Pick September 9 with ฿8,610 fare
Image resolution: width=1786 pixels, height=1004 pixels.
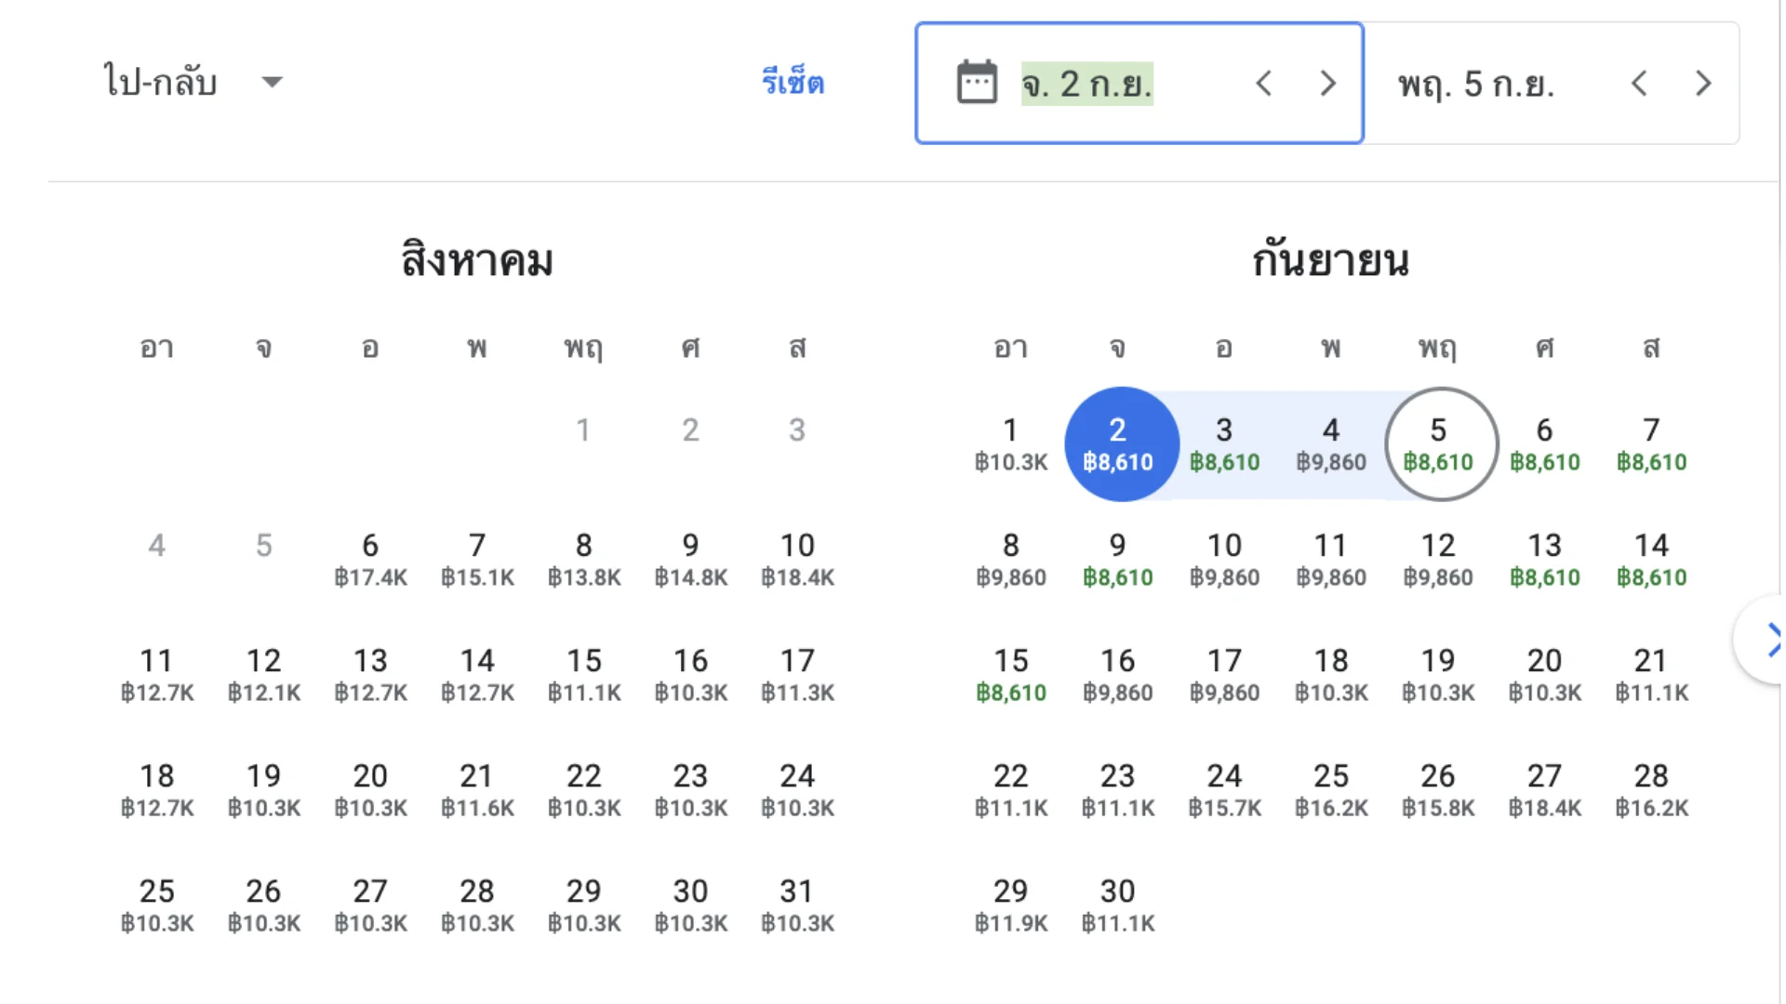(x=1118, y=560)
